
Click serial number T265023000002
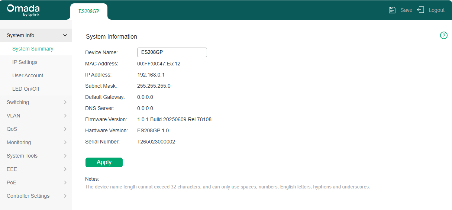156,142
